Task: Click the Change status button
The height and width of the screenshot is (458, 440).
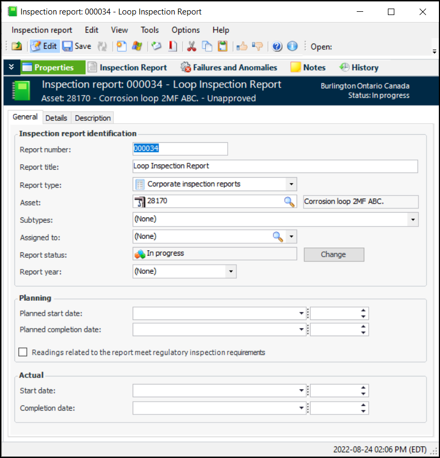Action: [x=334, y=255]
